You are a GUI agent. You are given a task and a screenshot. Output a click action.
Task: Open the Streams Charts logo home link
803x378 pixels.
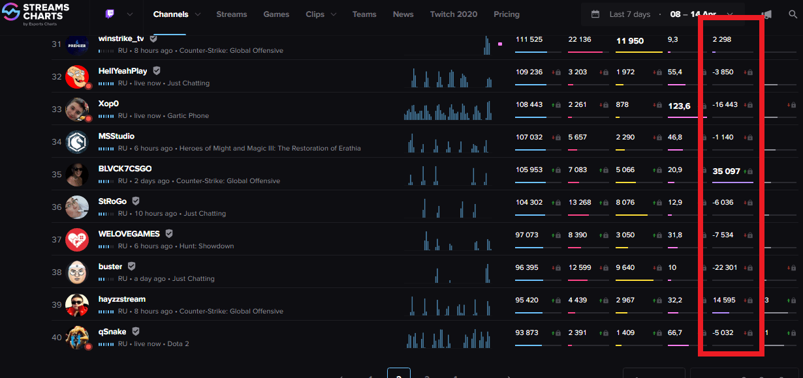[x=35, y=14]
